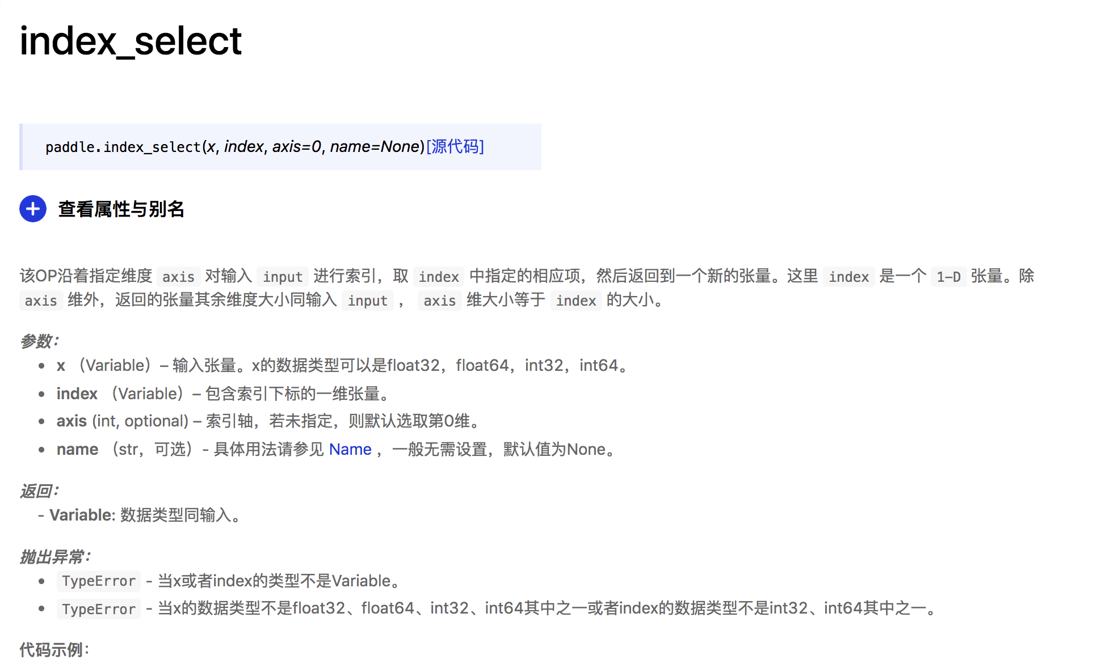1101x668 pixels.
Task: Open the Name link in parameters
Action: click(x=350, y=449)
